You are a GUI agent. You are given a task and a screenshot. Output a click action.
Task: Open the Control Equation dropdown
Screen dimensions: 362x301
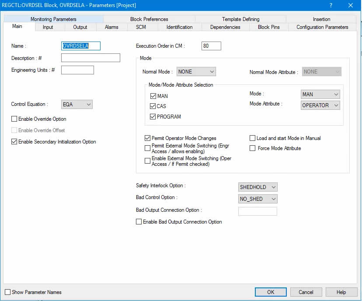77,105
